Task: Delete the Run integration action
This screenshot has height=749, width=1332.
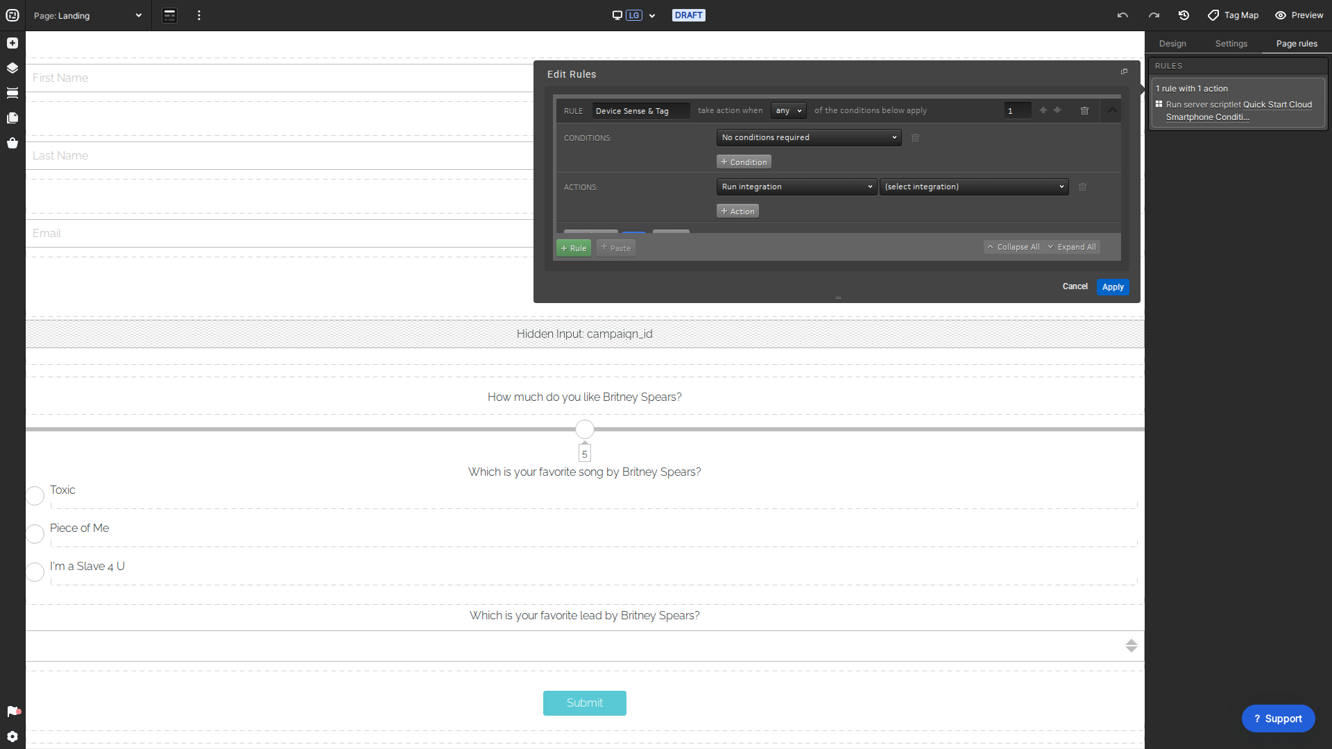Action: click(x=1082, y=187)
